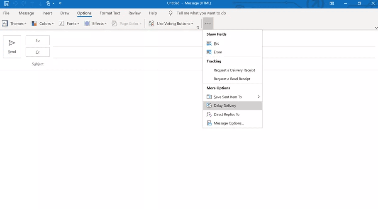
Task: Select Request a Read Receipt
Action: [232, 79]
